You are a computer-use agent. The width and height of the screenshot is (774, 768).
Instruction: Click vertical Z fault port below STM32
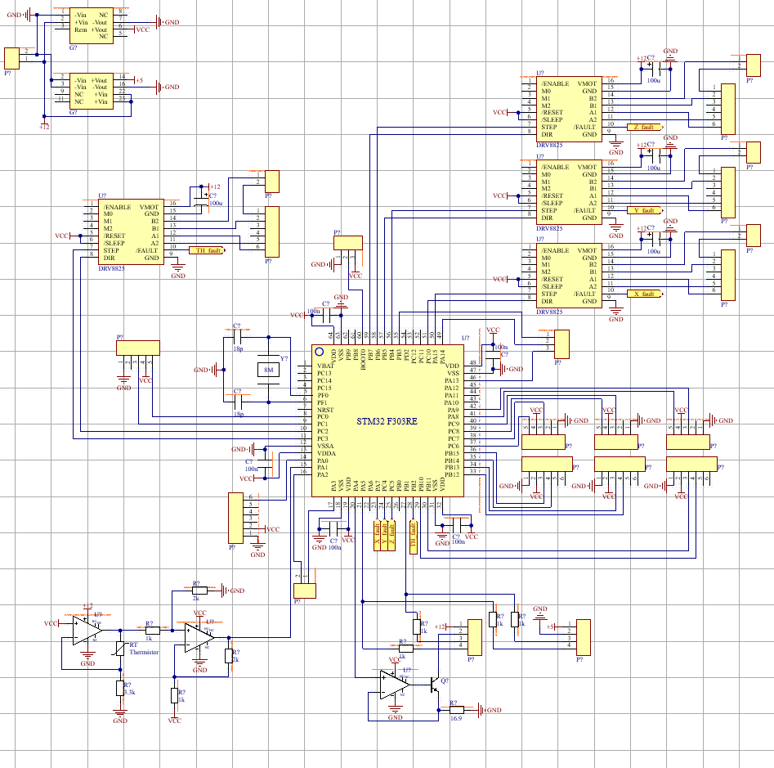(392, 535)
